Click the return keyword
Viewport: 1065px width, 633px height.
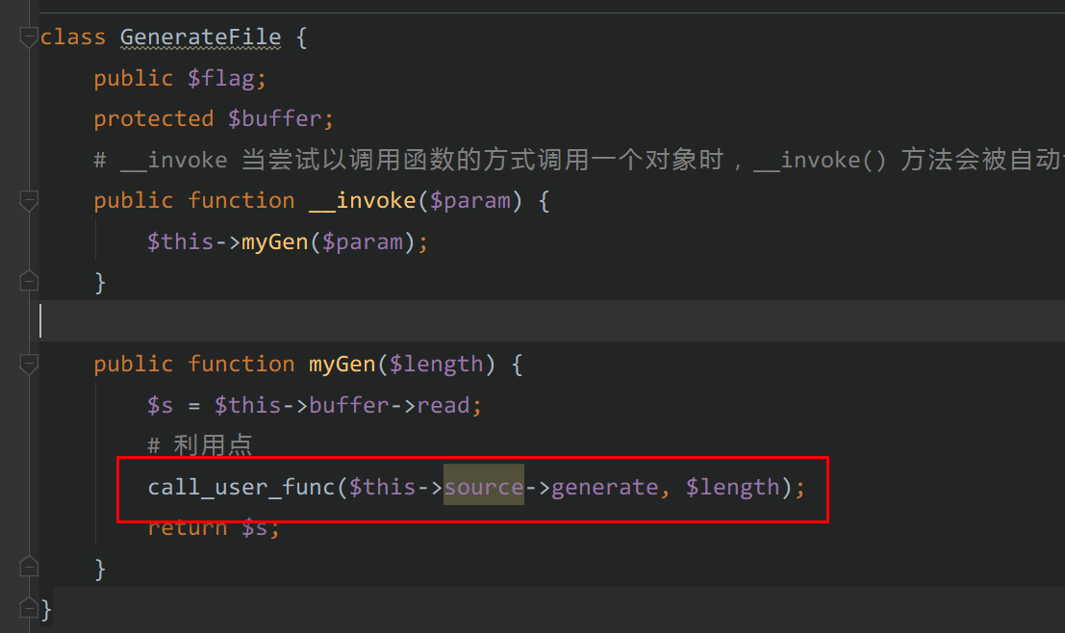pyautogui.click(x=187, y=527)
